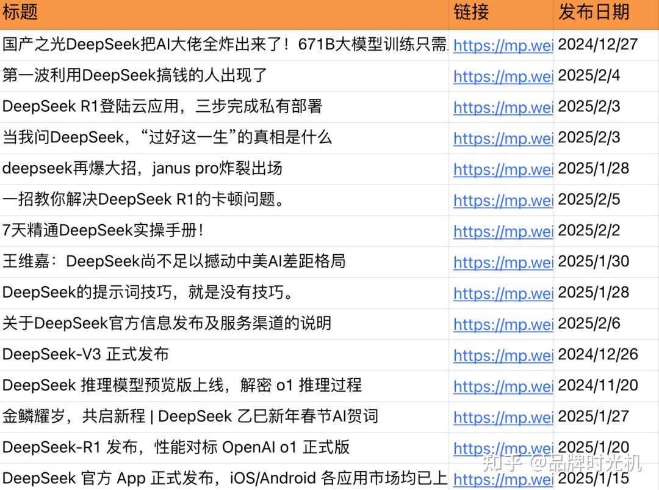
Task: Open the link for 第一波利用DeepSeek搞钱的人出现了
Action: 502,77
